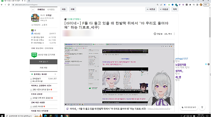
Task: Toggle dark mode (다크 모드로 보기)
Action: pos(189,107)
